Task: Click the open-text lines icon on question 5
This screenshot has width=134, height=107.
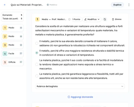Action: [x=21, y=62]
